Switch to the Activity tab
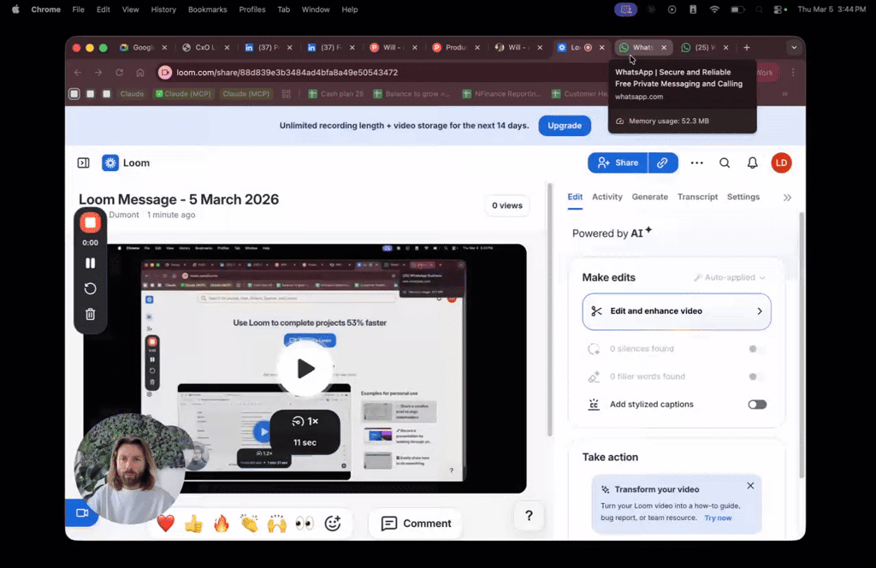The height and width of the screenshot is (568, 876). (x=607, y=197)
